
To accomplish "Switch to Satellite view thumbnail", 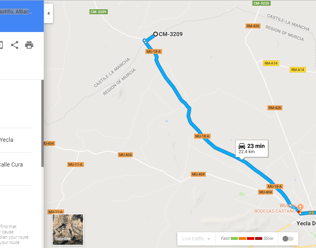I will 68,229.
